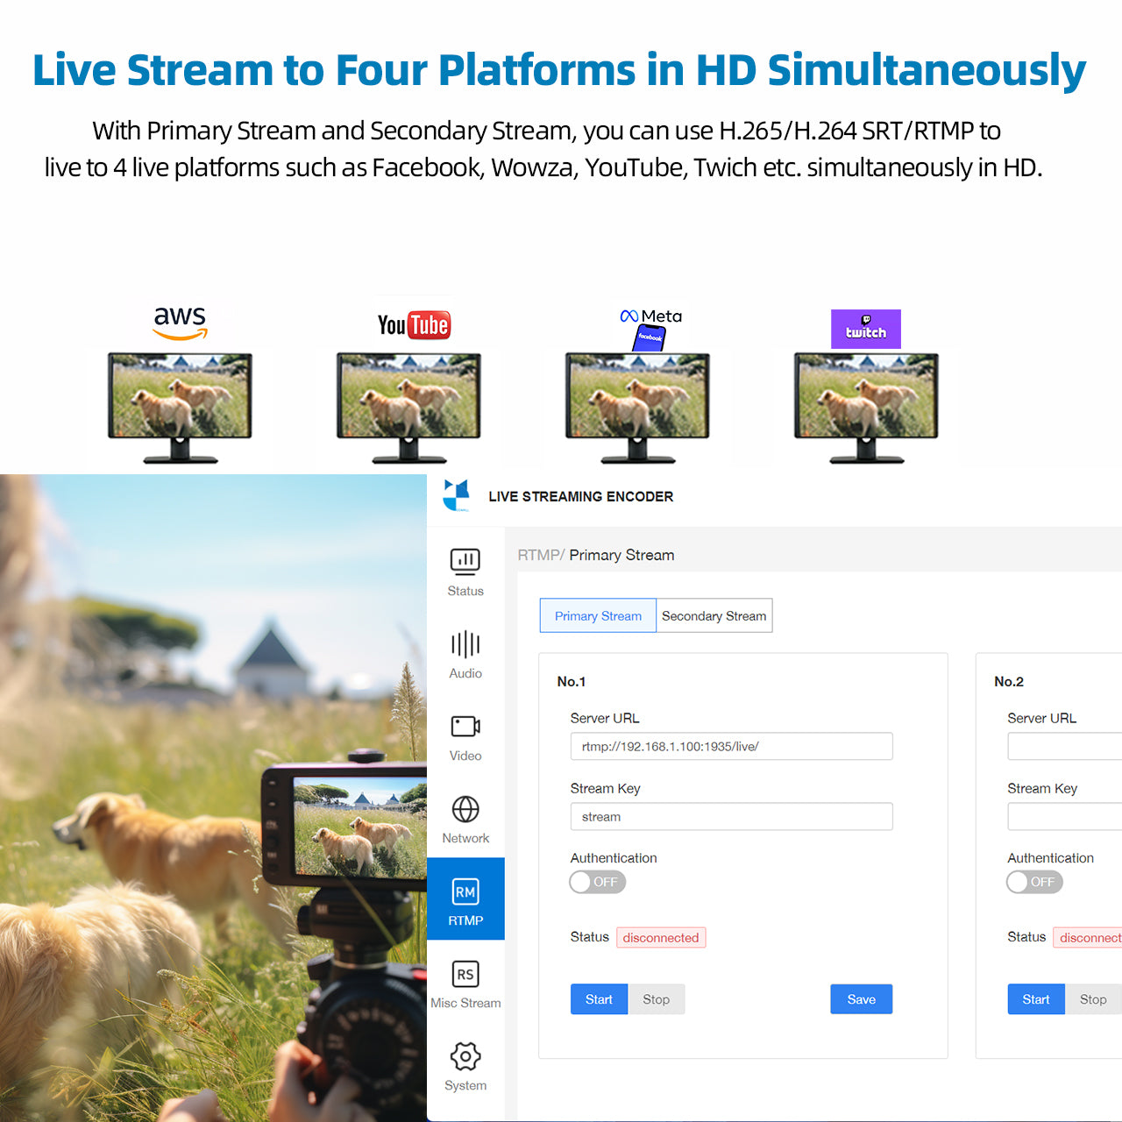Click the Meta Facebook logo
This screenshot has height=1122, width=1122.
point(650,328)
